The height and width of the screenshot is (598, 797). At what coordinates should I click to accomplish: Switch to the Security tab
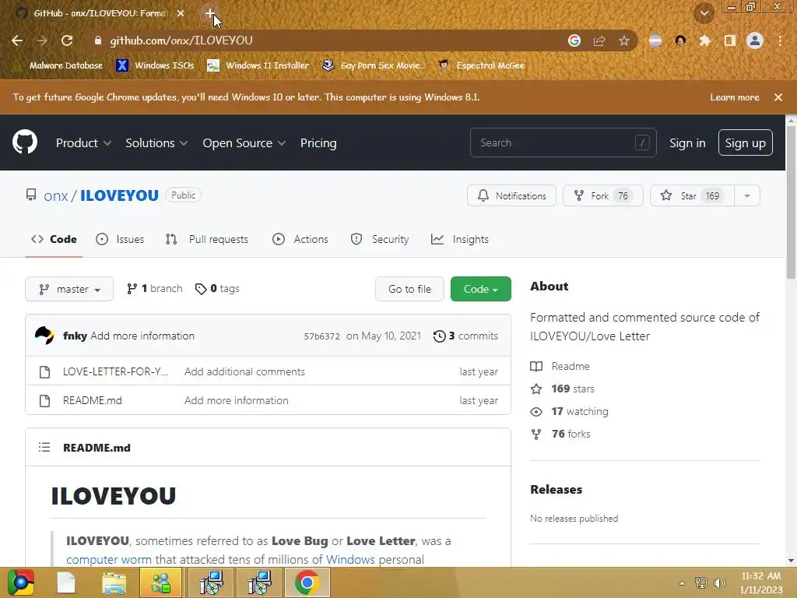point(380,239)
